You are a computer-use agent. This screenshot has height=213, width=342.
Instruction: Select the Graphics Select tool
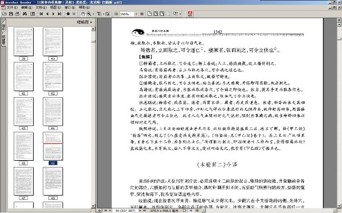tap(108, 14)
